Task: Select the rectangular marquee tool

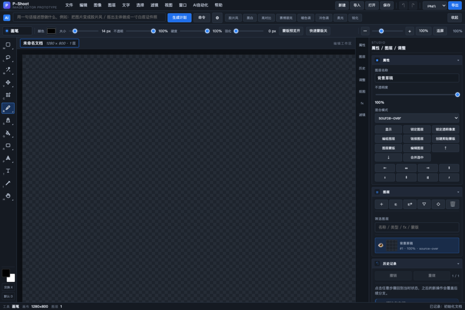Action: click(x=8, y=45)
